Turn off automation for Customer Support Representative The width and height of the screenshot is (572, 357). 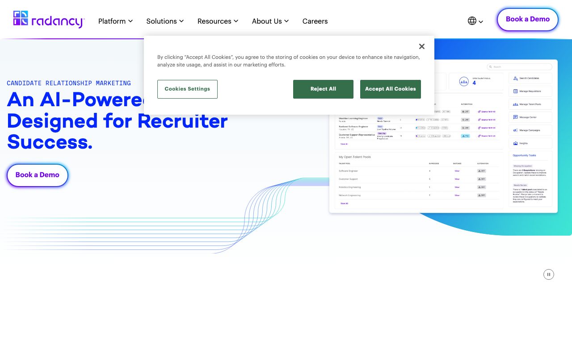tap(465, 136)
